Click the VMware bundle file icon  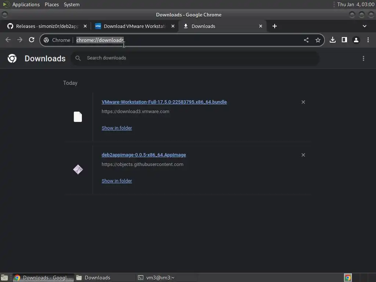pyautogui.click(x=78, y=117)
